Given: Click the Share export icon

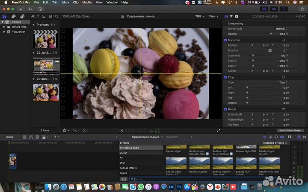Looking at the screenshot, I should pos(302,9).
